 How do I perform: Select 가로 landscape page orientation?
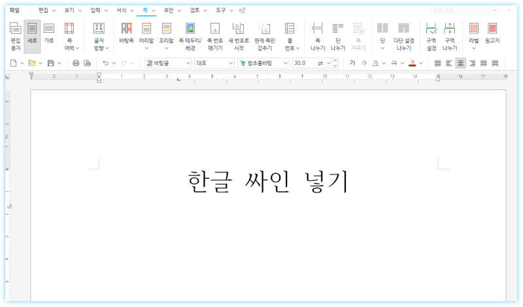tap(49, 33)
